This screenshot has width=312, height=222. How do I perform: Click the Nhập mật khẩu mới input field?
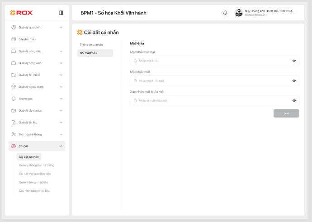[x=213, y=80]
